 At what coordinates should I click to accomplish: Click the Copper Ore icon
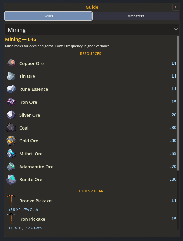11,63
